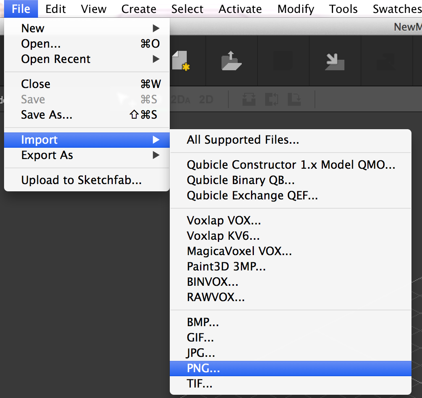422x398 pixels.
Task: Import Qubicle Exchange QEF... file
Action: [291, 195]
